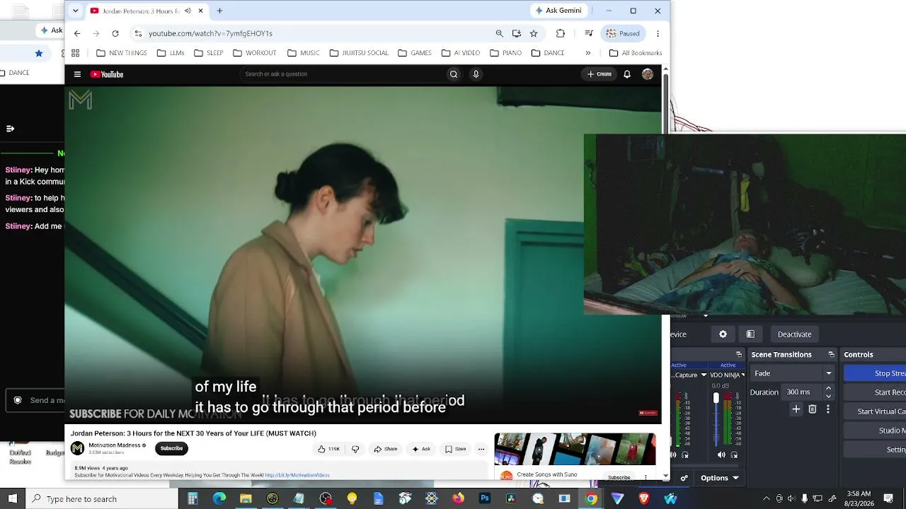Screen dimensions: 906x509
Task: Open the bit.ly MotivationVideos link
Action: [297, 475]
